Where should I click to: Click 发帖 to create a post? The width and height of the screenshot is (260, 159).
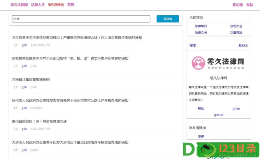click(250, 5)
